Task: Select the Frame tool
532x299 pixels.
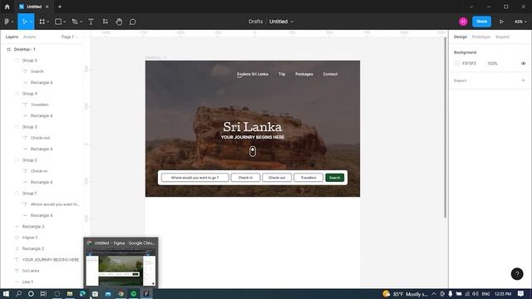Action: pyautogui.click(x=42, y=22)
